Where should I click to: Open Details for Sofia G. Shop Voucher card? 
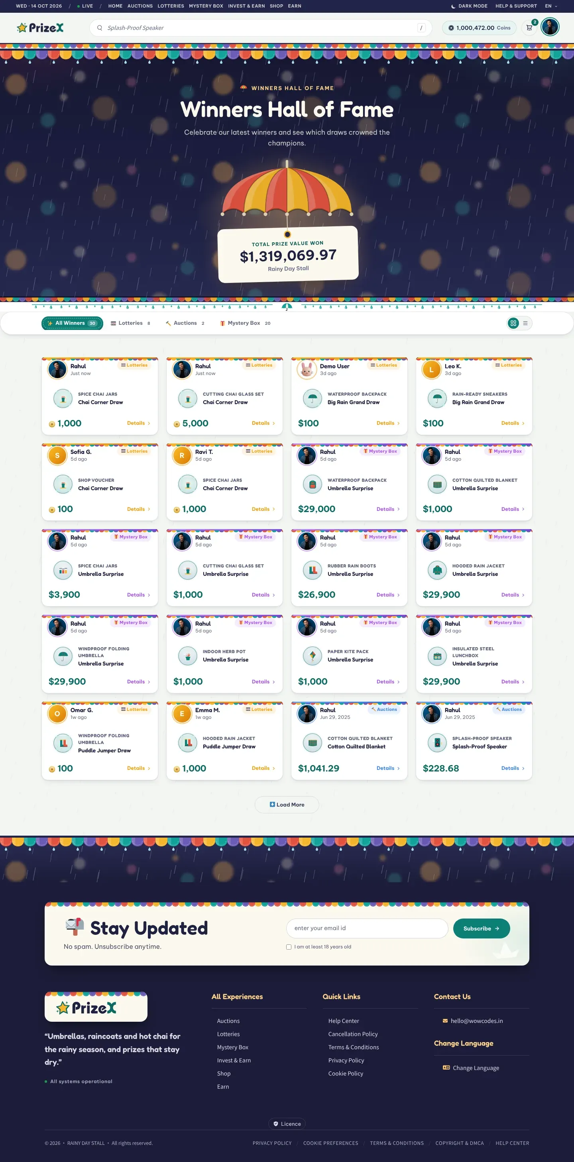tap(139, 509)
